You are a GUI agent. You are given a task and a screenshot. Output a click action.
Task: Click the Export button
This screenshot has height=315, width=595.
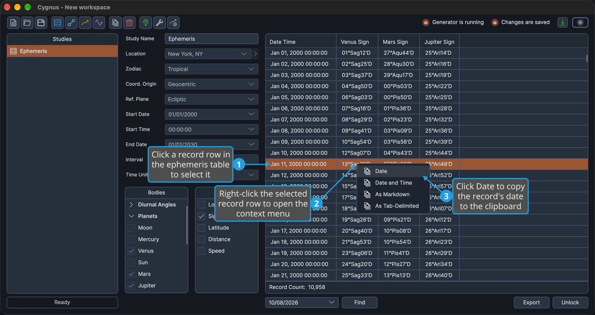coord(531,303)
